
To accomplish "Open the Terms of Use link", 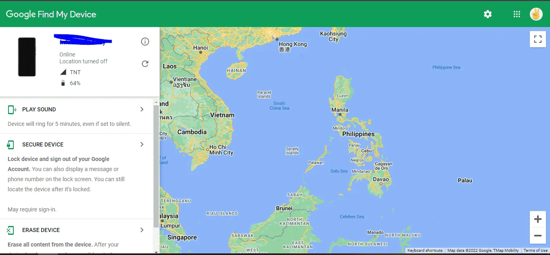I will (535, 251).
